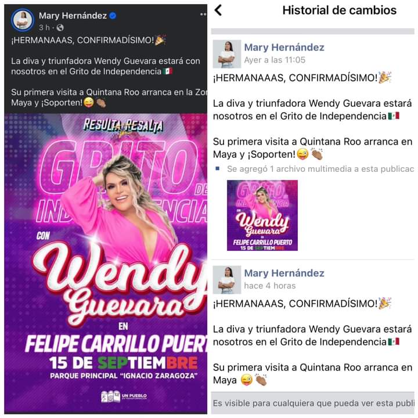Click the Un Pueblo logo at poster bottom
Image resolution: width=418 pixels, height=418 pixels.
tap(124, 397)
